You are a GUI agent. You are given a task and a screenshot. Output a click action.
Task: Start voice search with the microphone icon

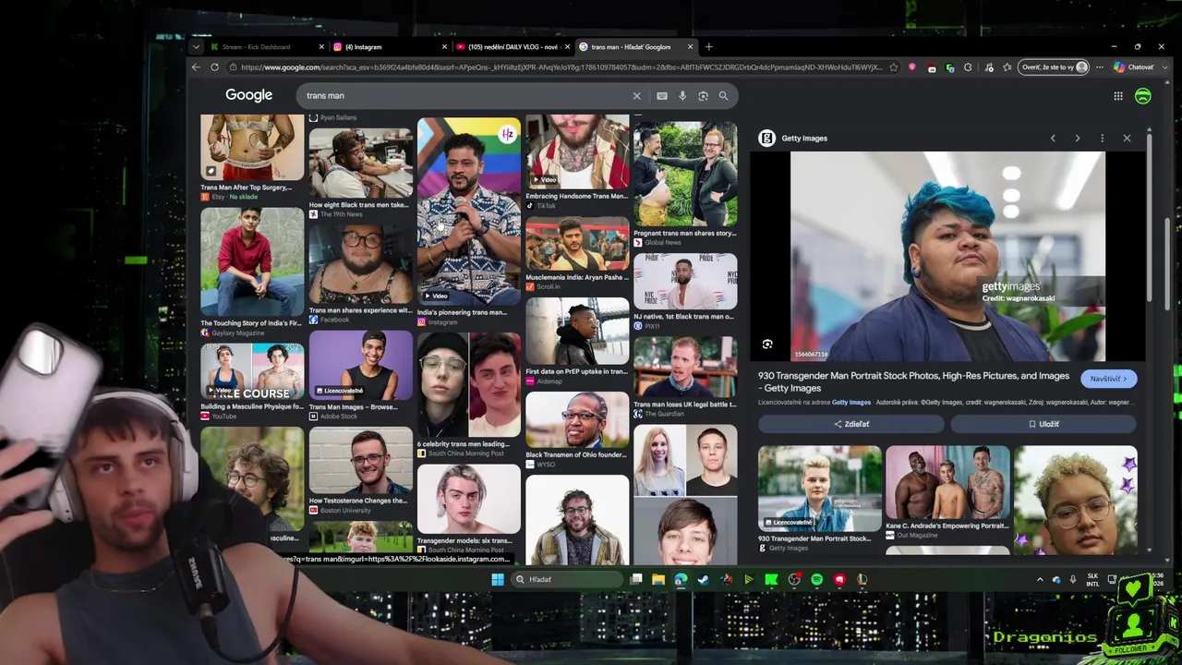pos(682,96)
